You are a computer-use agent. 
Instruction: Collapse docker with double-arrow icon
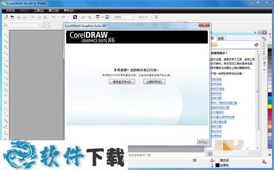(x=255, y=32)
